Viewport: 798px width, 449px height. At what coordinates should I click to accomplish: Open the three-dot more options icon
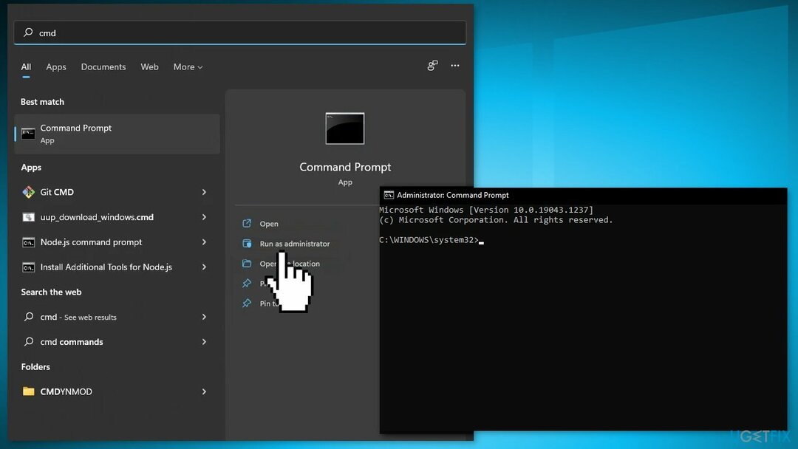[455, 66]
